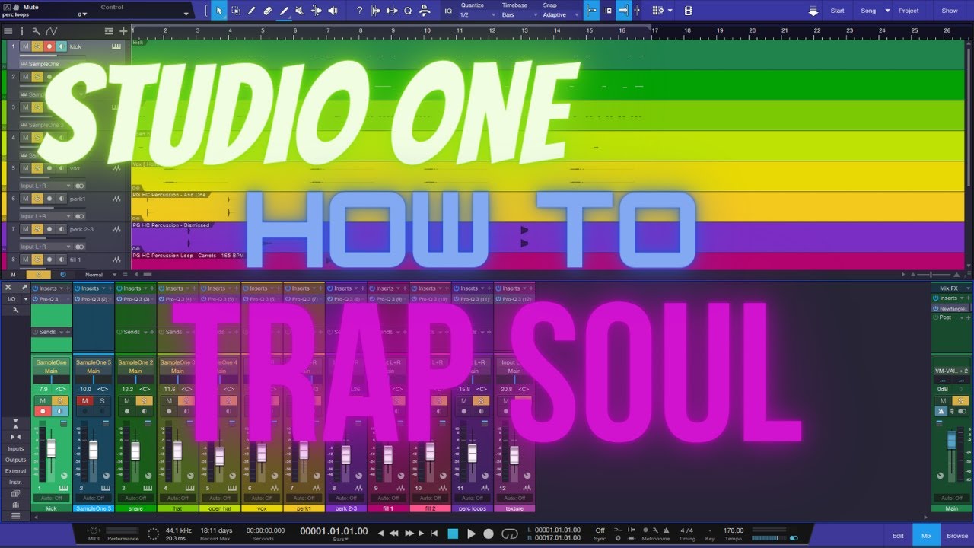Open the track list icon above tracks
This screenshot has height=548, width=974.
[8, 31]
